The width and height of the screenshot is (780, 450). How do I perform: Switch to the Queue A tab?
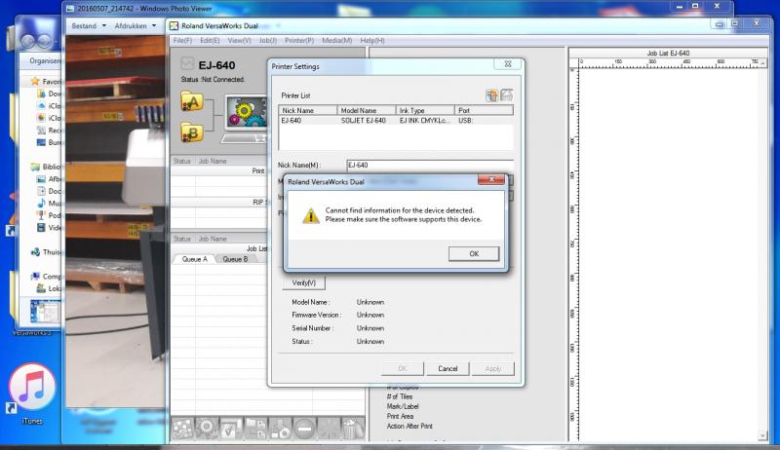pyautogui.click(x=194, y=259)
